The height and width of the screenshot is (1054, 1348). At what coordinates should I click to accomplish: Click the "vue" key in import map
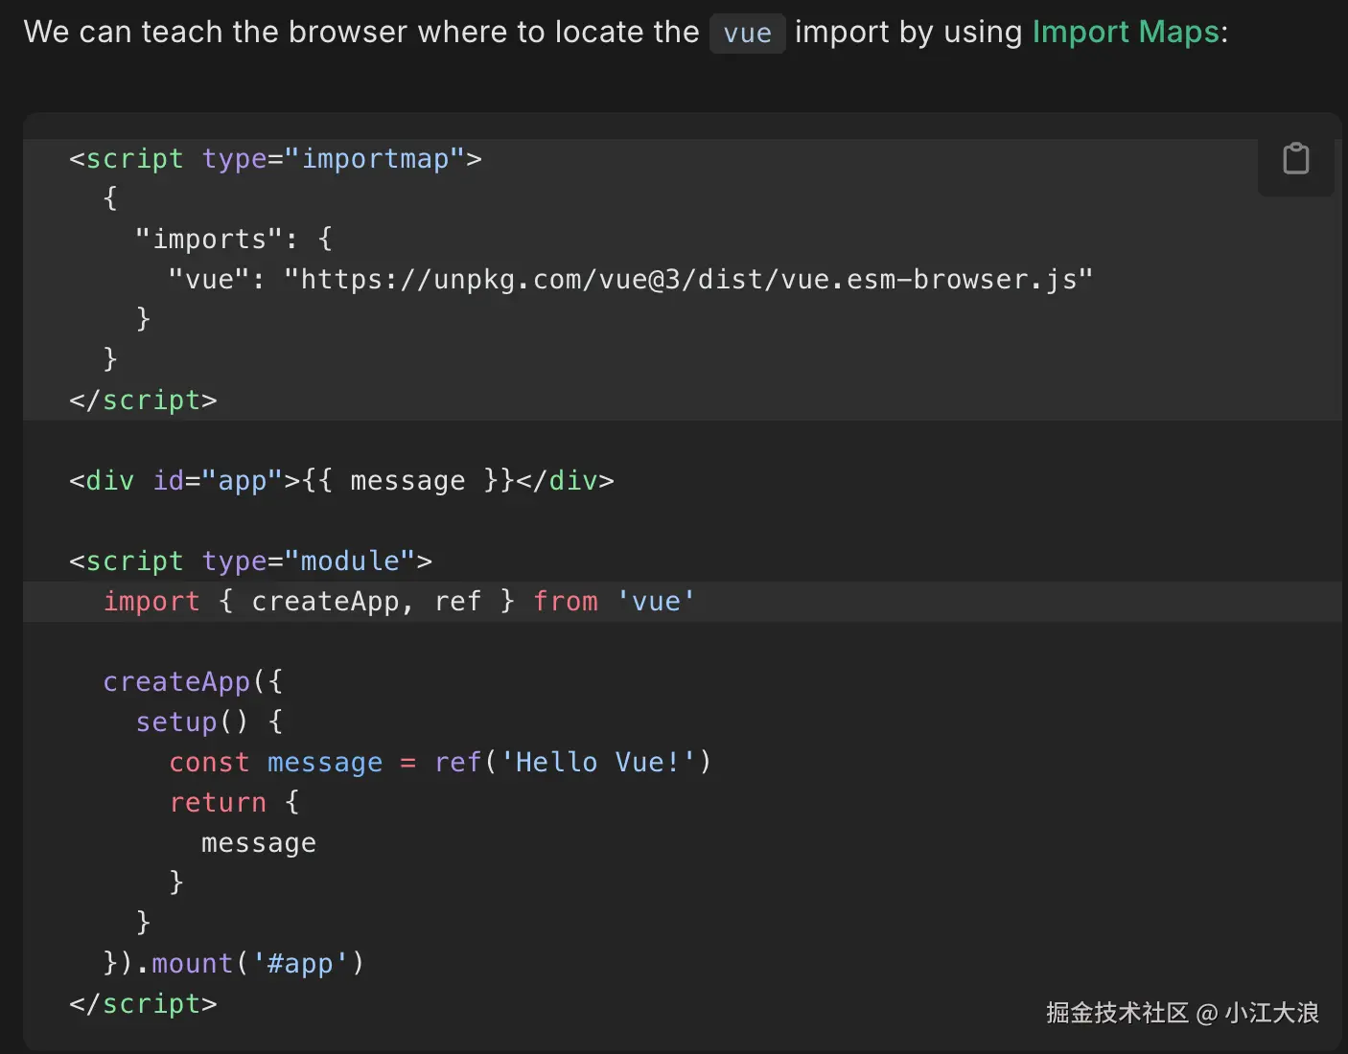coord(209,280)
